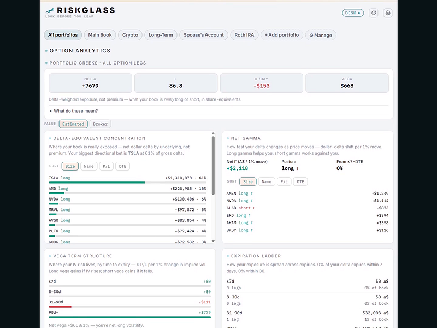Sort Net Gamma list by Size
Viewport: 437px width, 328px height.
tap(248, 181)
